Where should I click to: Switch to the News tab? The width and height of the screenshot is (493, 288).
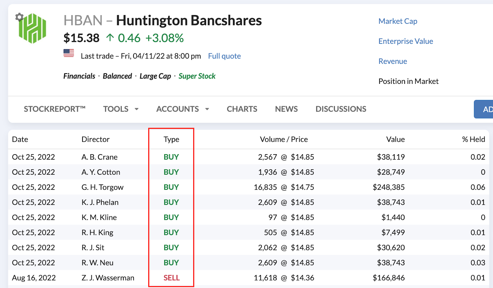(286, 109)
